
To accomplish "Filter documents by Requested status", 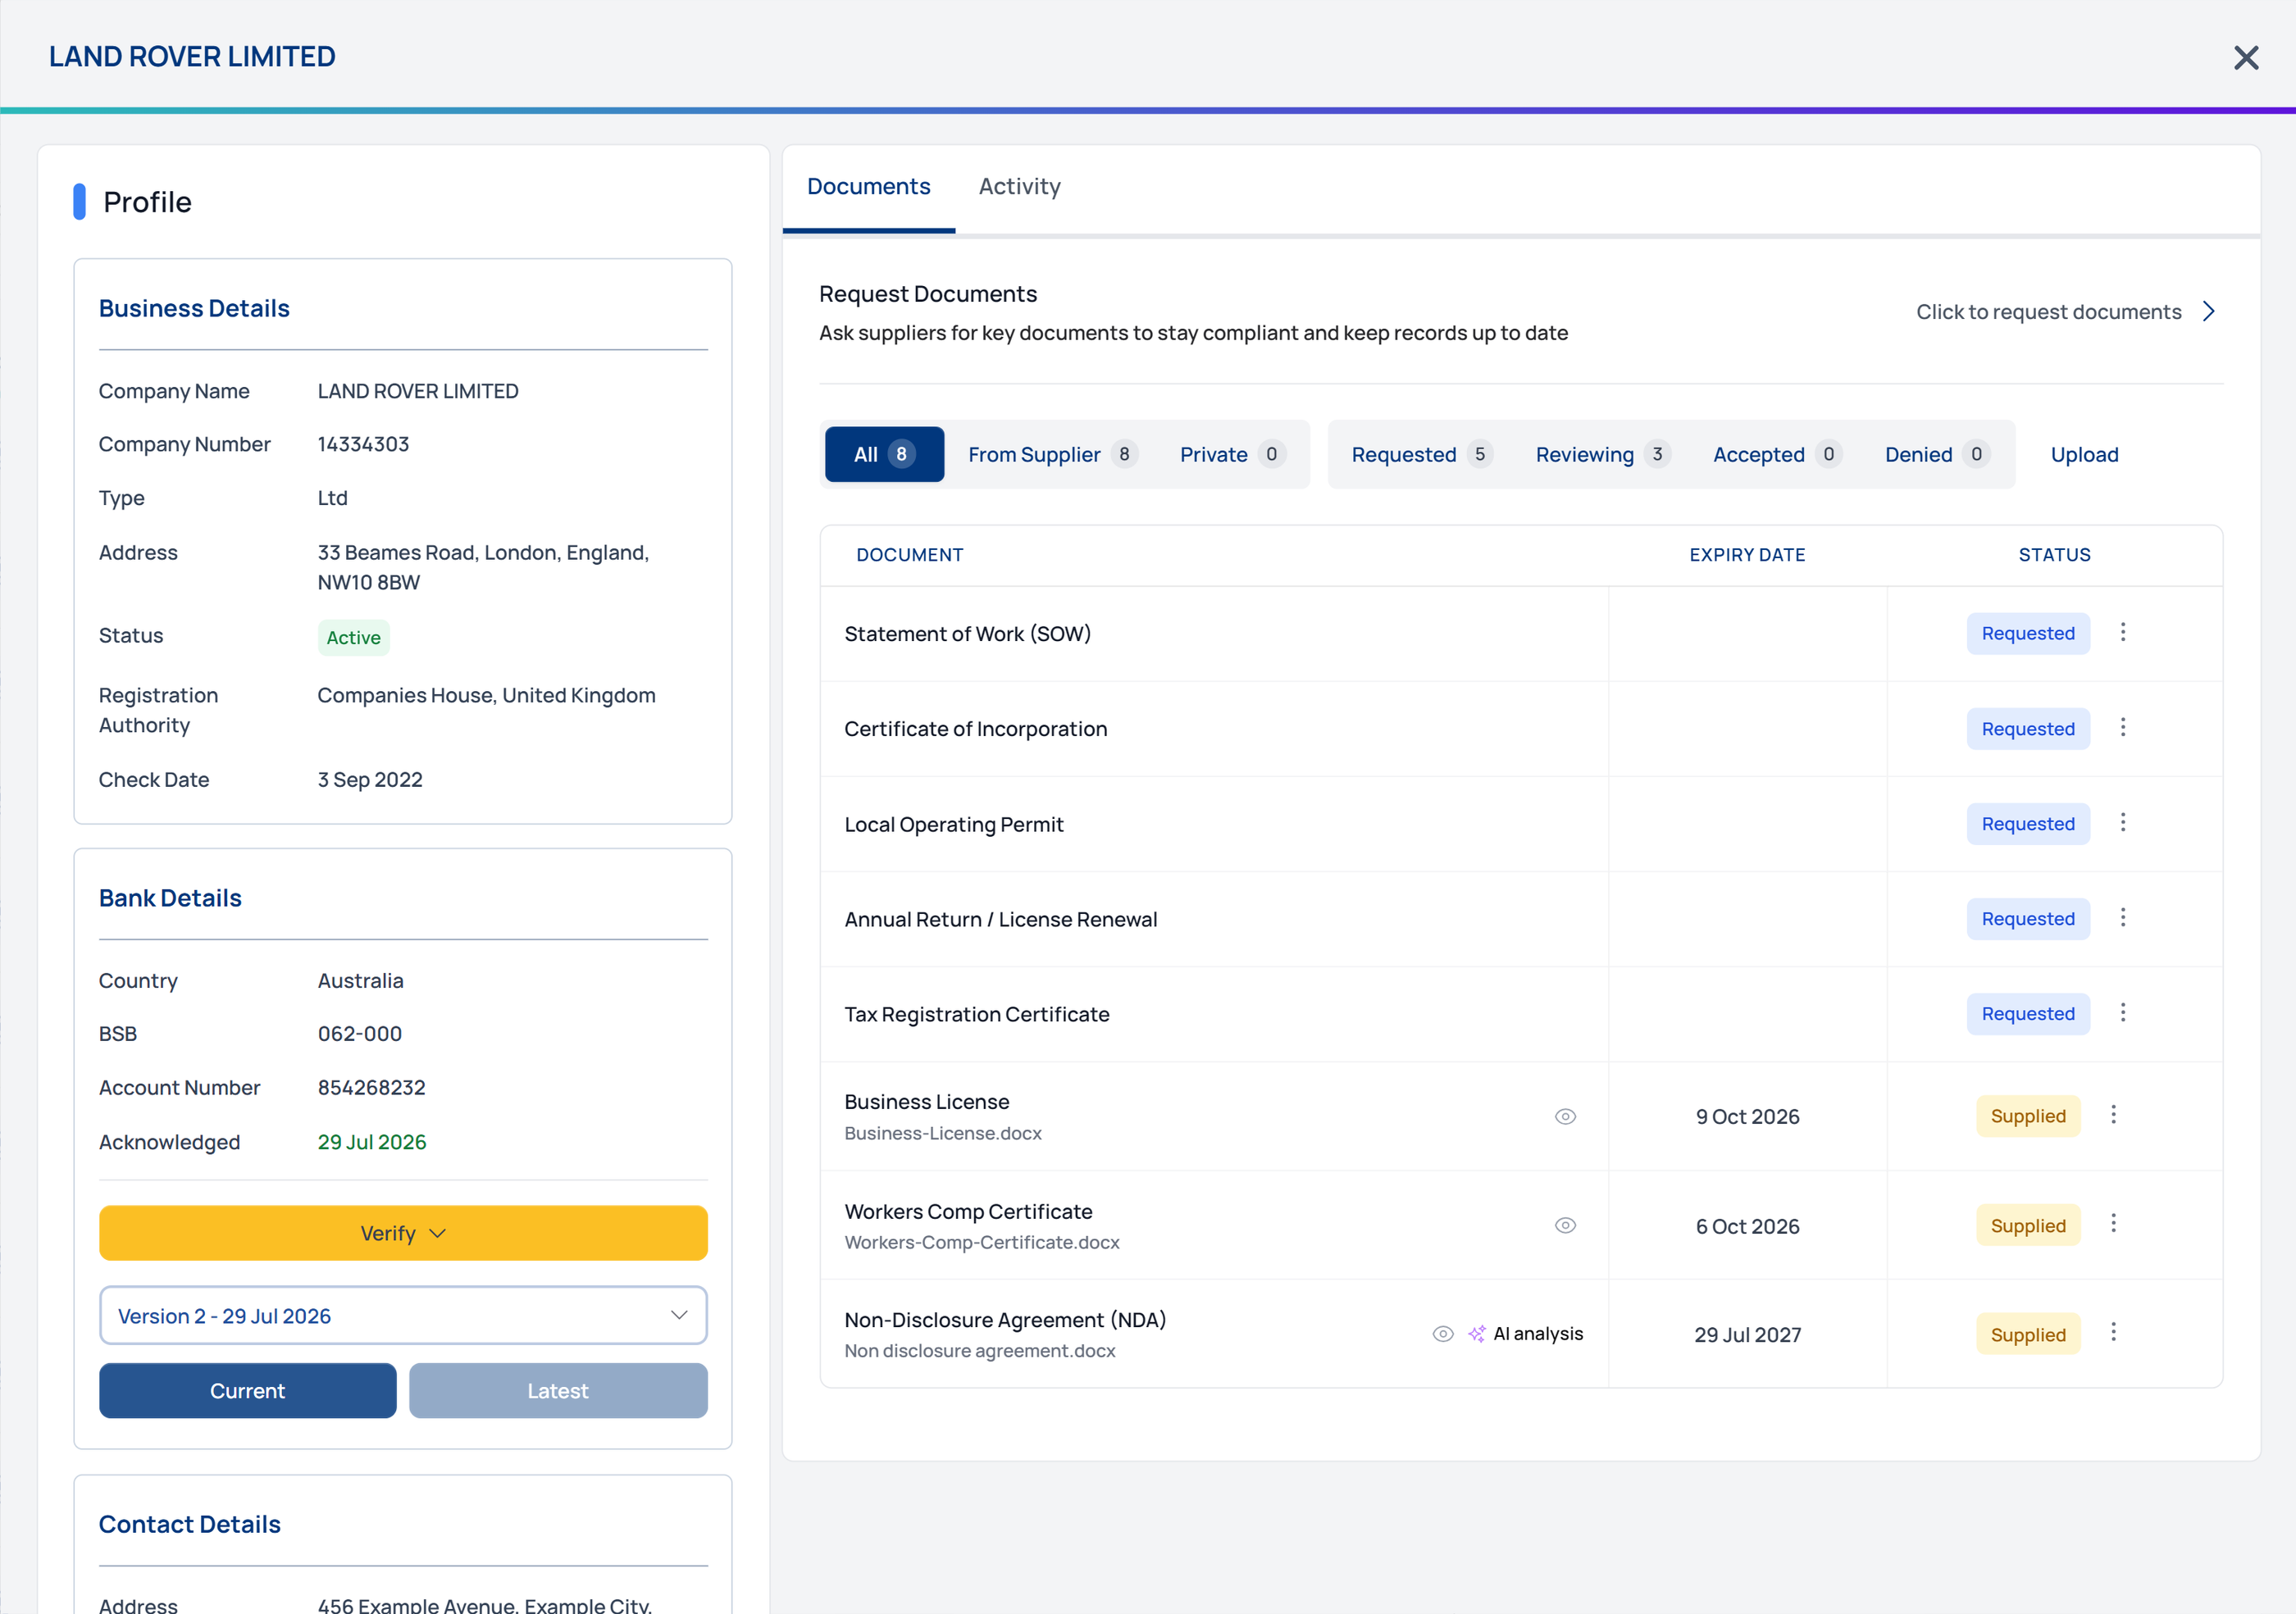I will tap(1421, 455).
